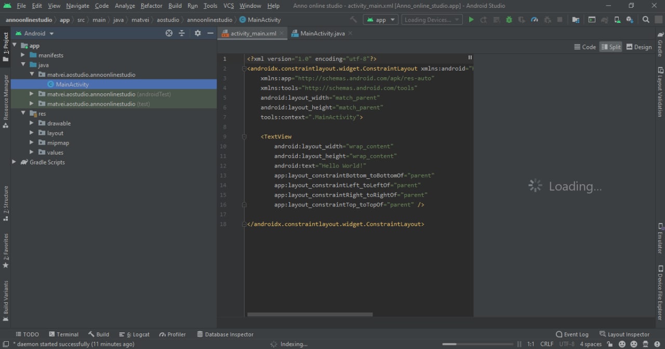Click the sad smiley feedback icon

point(634,344)
